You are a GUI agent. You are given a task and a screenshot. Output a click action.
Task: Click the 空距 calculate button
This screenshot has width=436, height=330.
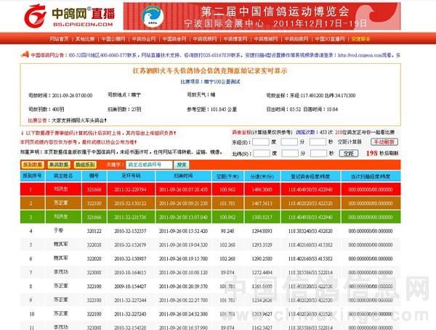[349, 154]
